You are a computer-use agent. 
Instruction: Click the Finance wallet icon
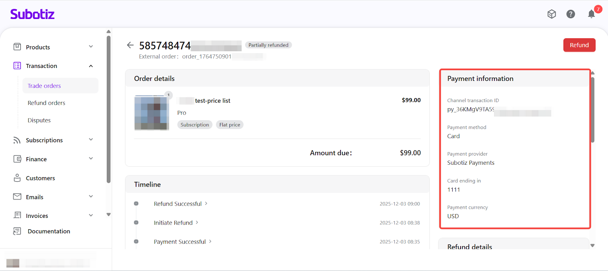17,159
